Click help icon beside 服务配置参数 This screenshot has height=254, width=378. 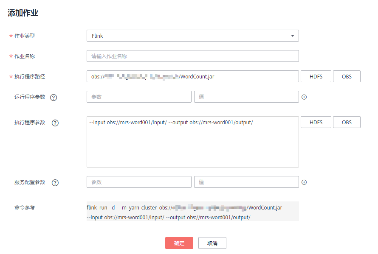coord(55,183)
